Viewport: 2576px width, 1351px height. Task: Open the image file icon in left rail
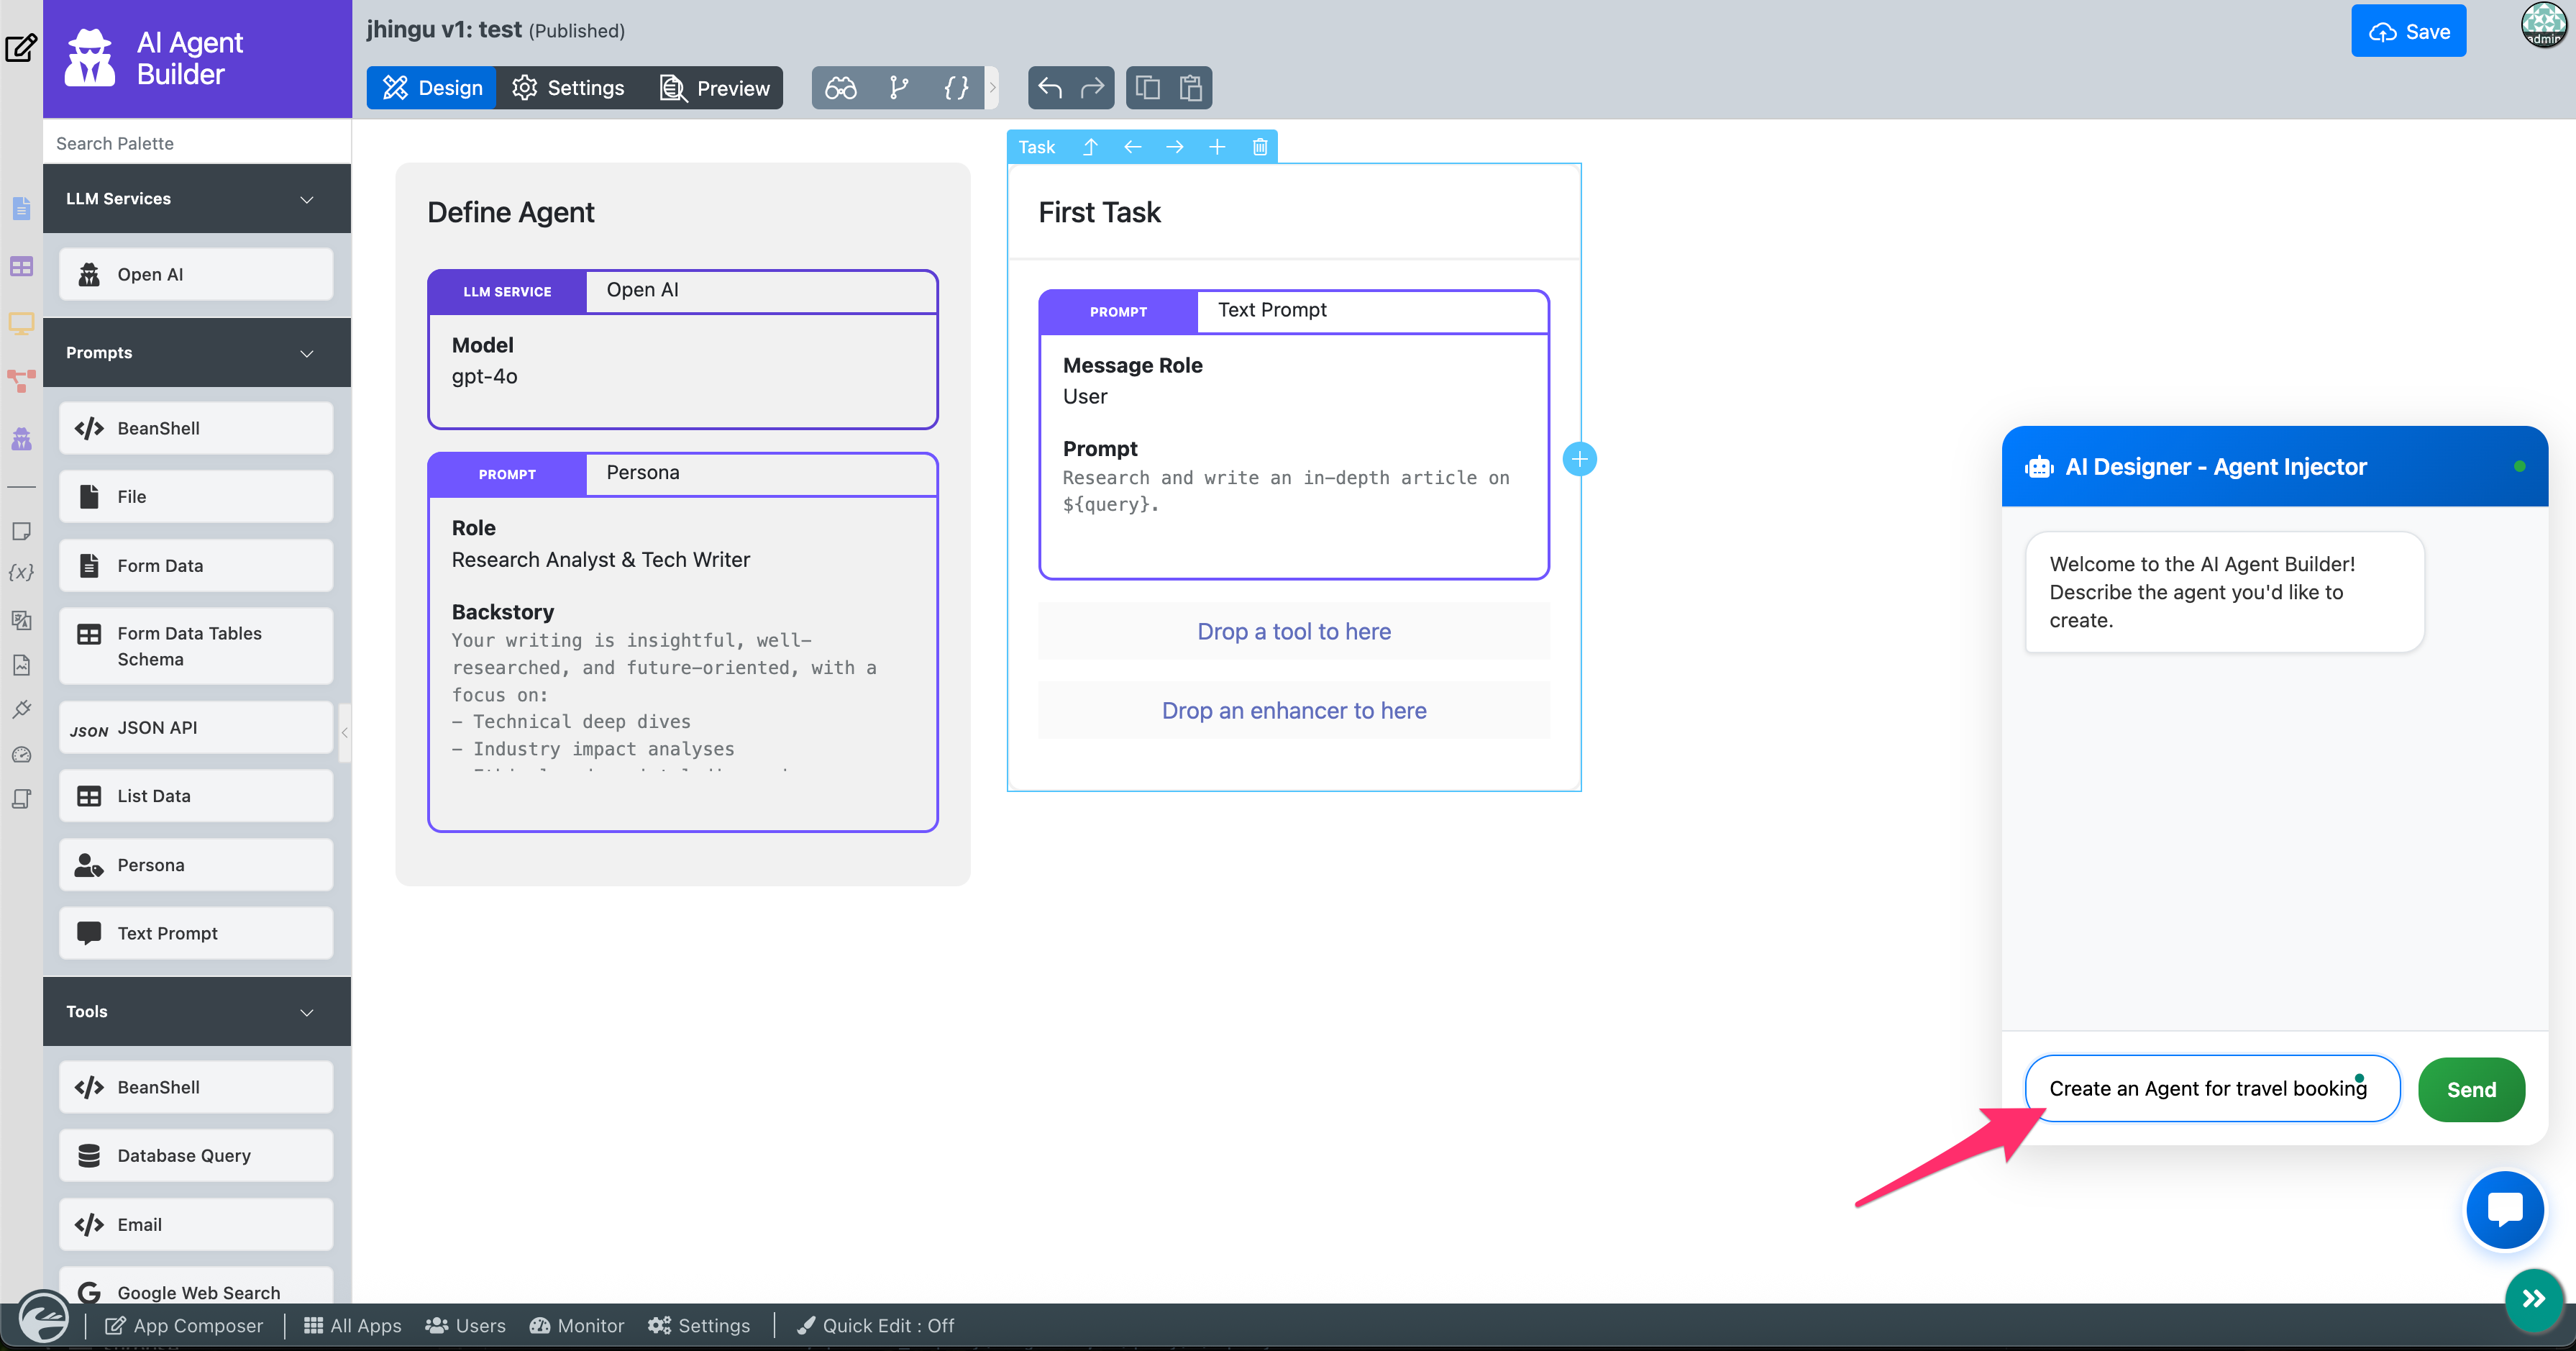point(21,665)
